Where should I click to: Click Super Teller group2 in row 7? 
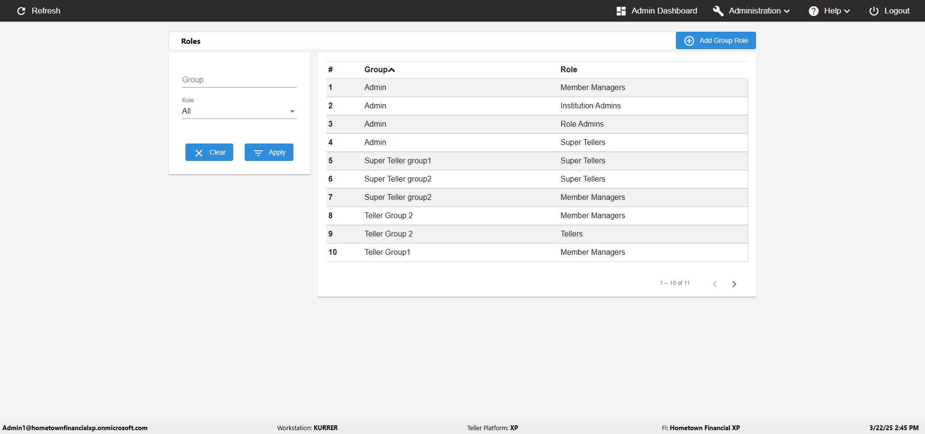[x=398, y=197]
